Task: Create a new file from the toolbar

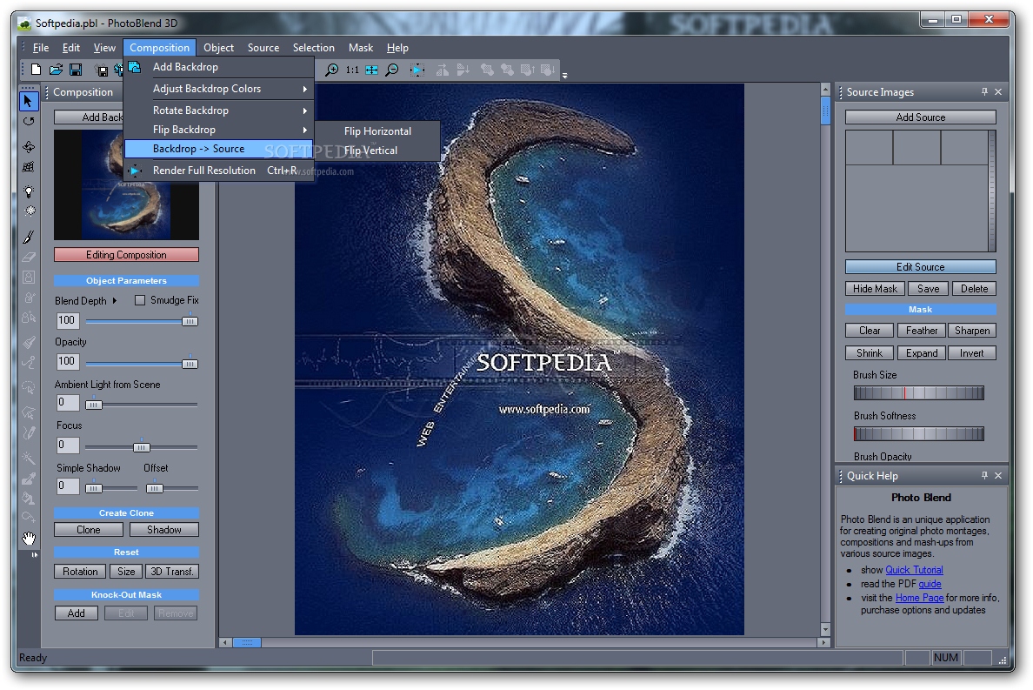Action: [37, 70]
